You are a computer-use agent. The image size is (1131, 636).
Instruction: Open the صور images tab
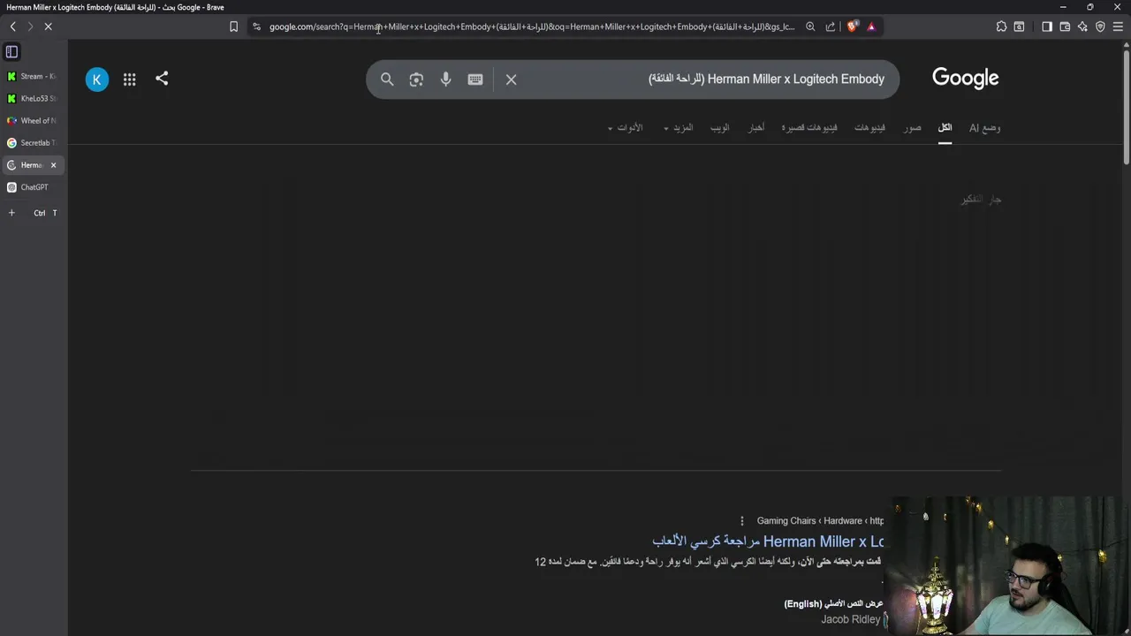click(912, 128)
